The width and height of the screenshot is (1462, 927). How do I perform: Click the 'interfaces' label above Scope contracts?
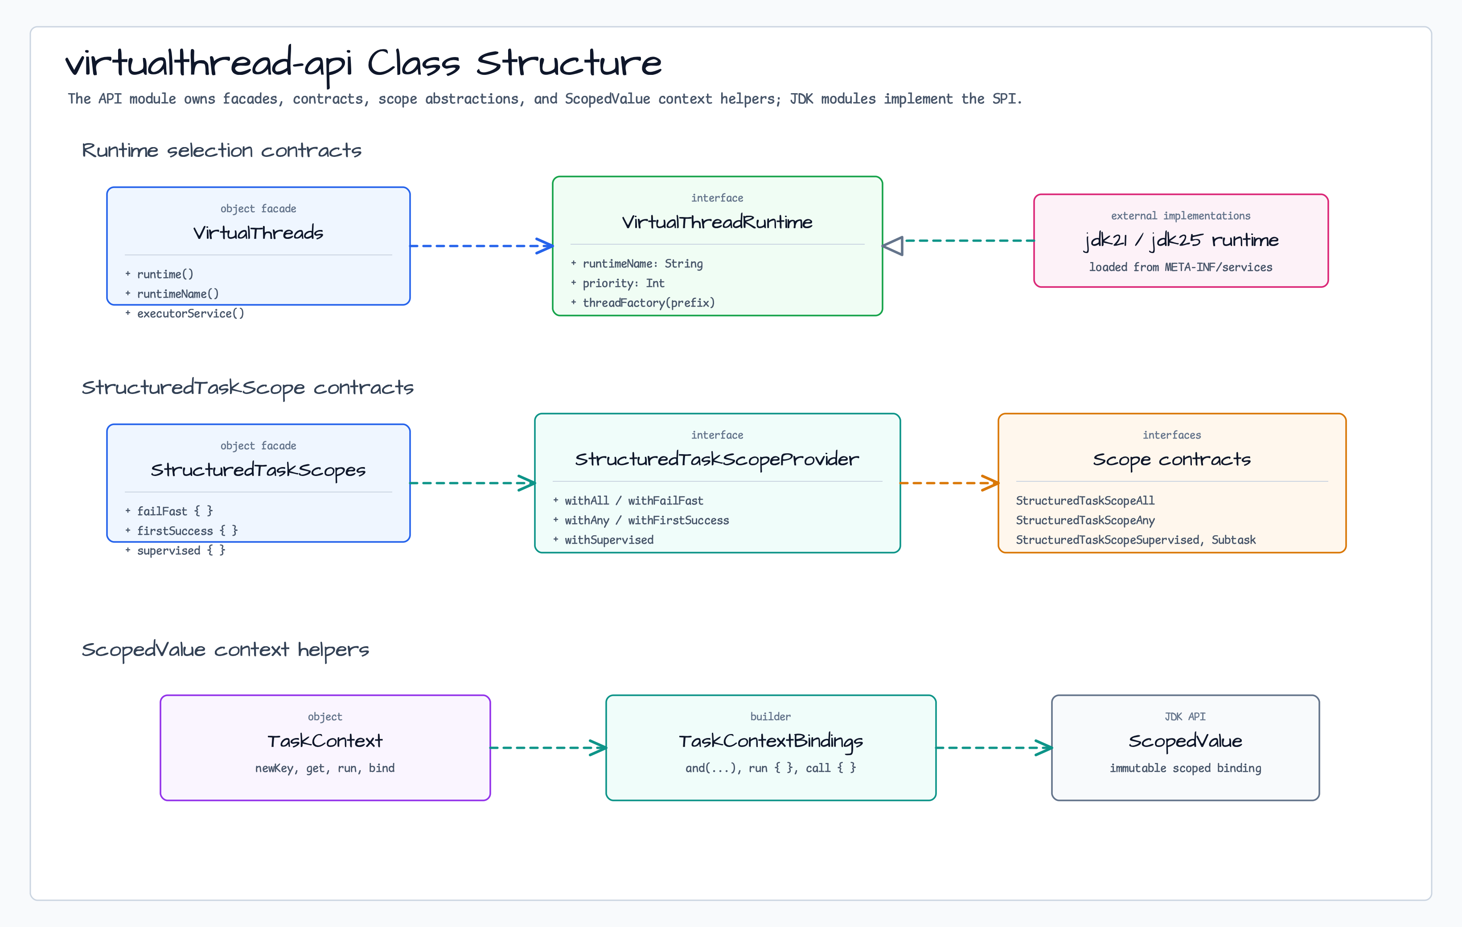[1172, 435]
